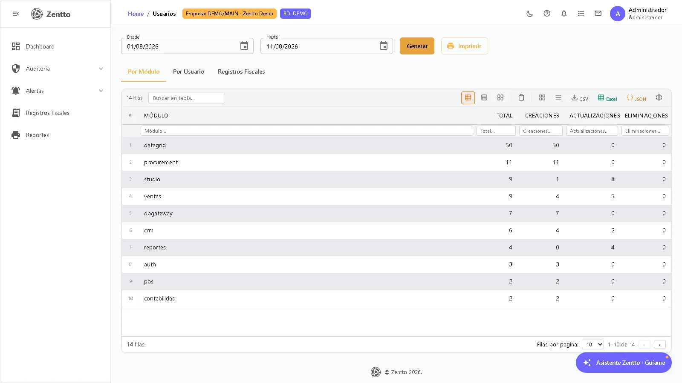
Task: Select the pos module row
Action: [x=396, y=281]
